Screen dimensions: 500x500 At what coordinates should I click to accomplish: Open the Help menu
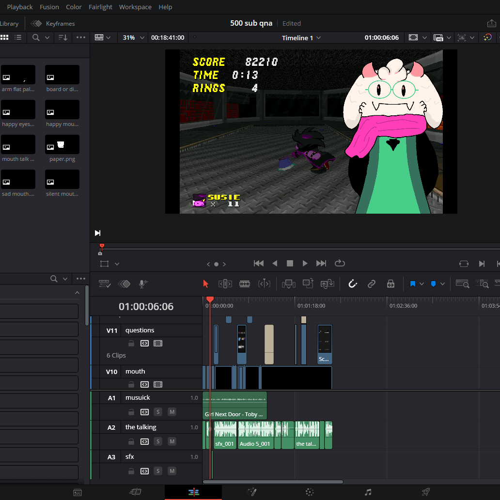165,7
